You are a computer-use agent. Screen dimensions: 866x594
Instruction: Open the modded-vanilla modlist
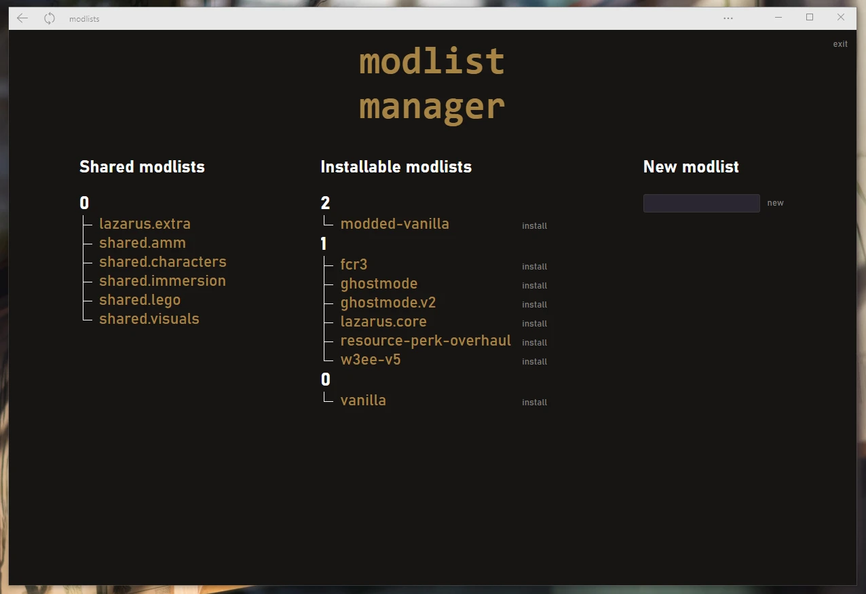pos(395,224)
